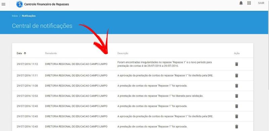Click the Controle Financeiro de Repasses logo

point(20,4)
